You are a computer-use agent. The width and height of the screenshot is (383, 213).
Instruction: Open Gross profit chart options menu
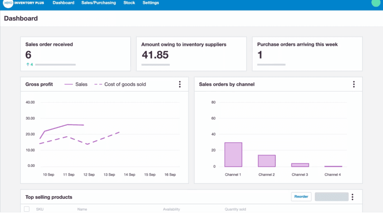tap(180, 84)
